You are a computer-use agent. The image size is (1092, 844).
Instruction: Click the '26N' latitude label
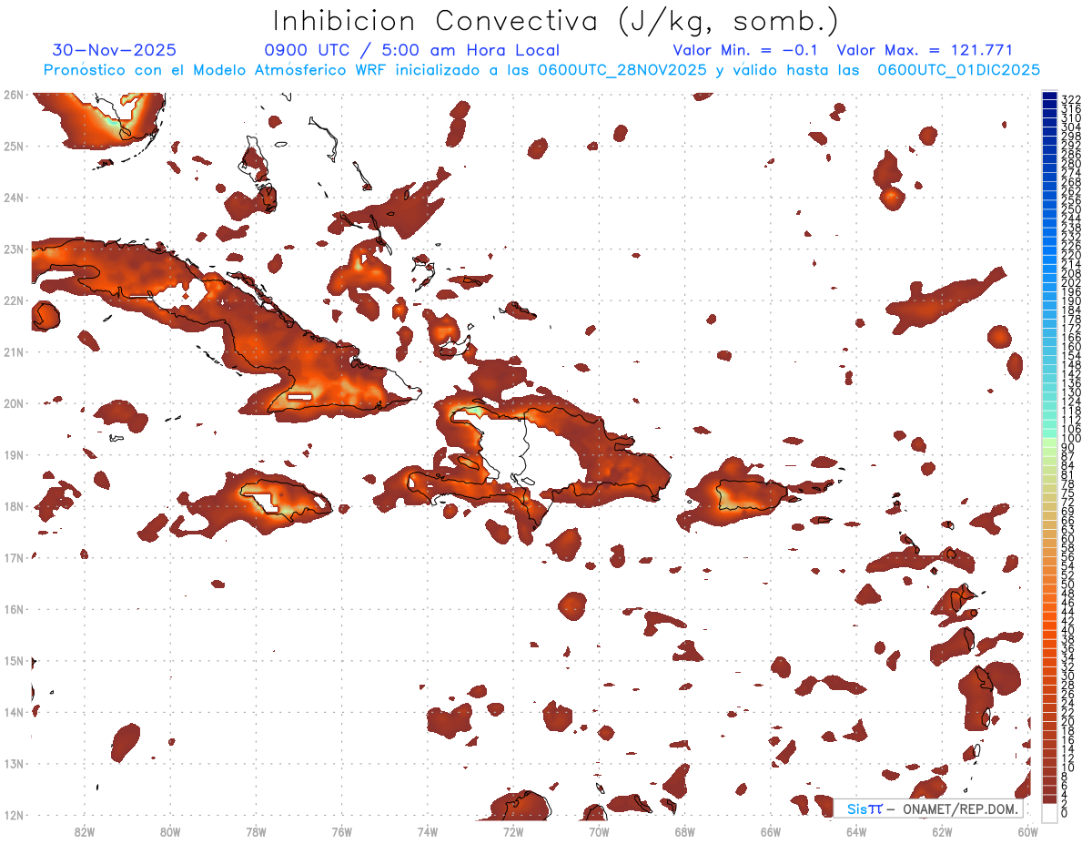coord(13,95)
